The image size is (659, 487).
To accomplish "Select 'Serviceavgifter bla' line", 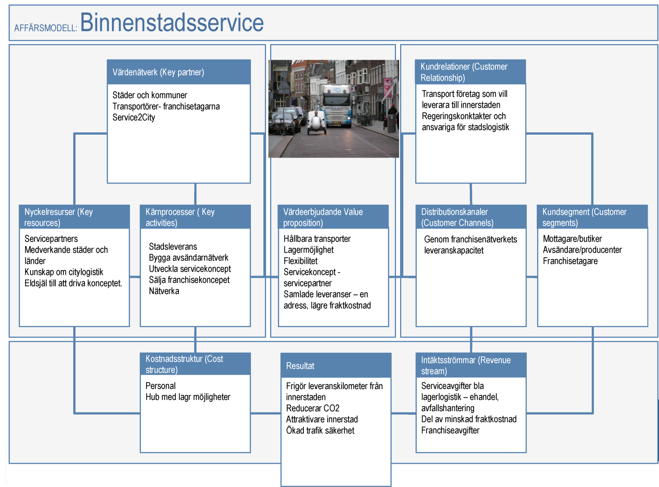I will [452, 386].
